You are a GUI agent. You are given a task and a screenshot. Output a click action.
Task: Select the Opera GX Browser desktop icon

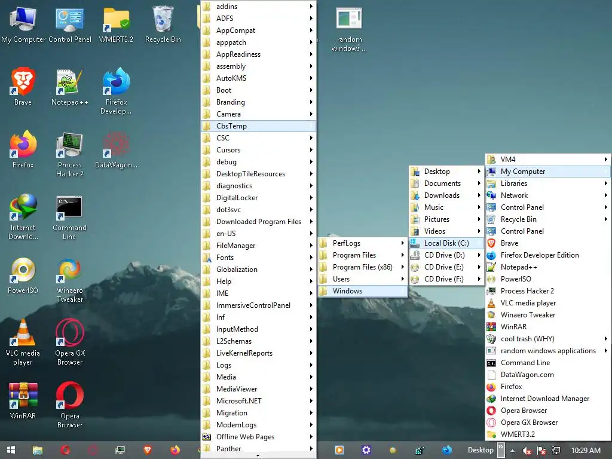pyautogui.click(x=70, y=342)
